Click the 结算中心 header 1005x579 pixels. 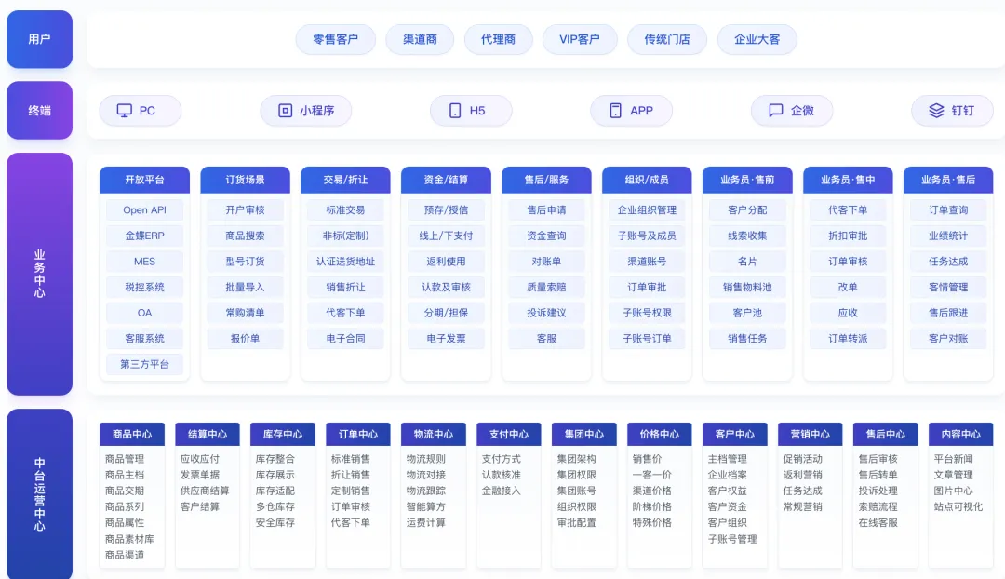pos(208,434)
